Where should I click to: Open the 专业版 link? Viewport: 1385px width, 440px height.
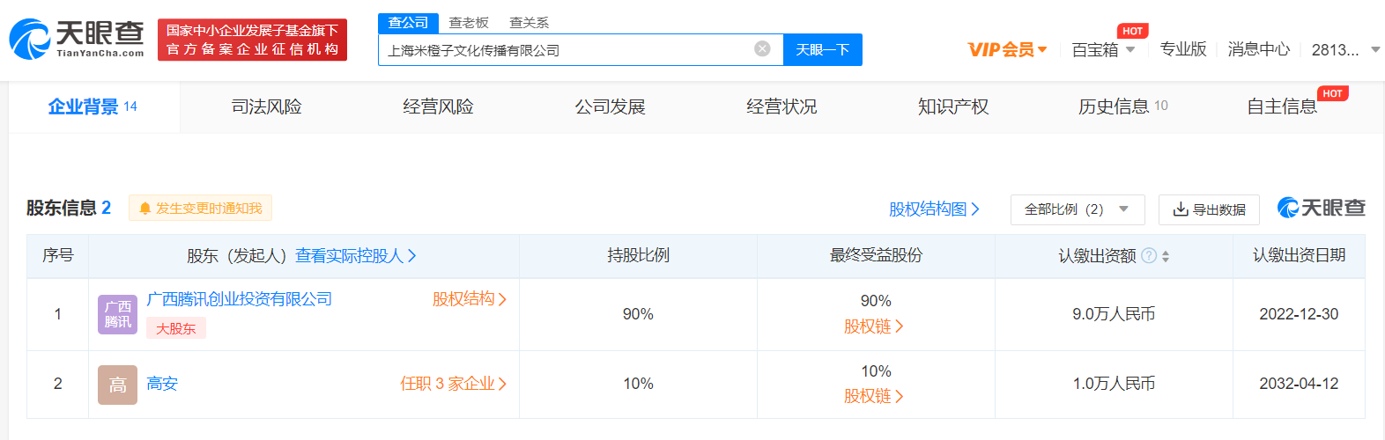1183,49
